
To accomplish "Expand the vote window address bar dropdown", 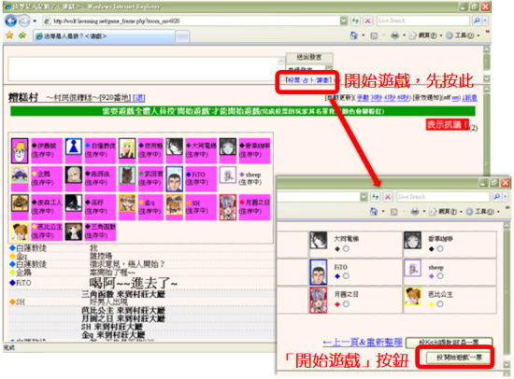I will click(364, 197).
